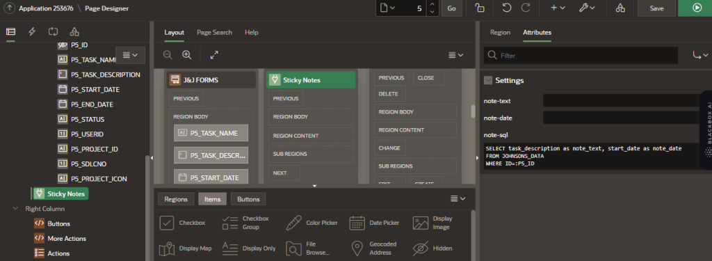Collapse the Settings section

[x=488, y=80]
